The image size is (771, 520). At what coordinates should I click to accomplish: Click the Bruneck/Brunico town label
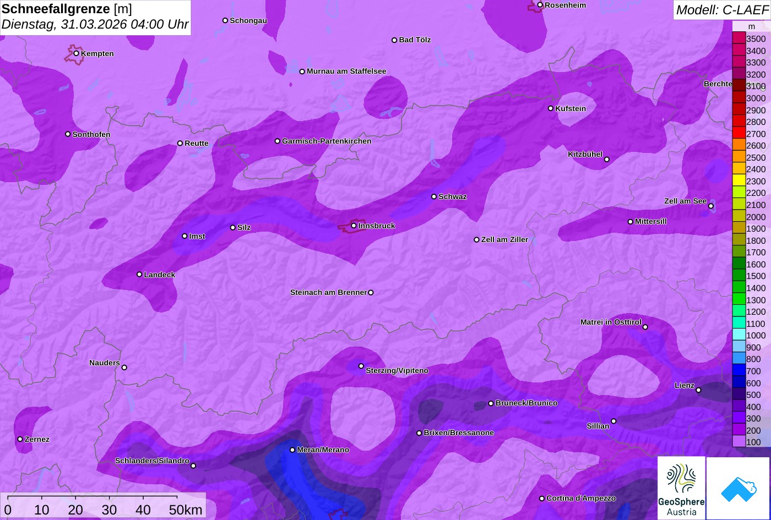point(526,403)
